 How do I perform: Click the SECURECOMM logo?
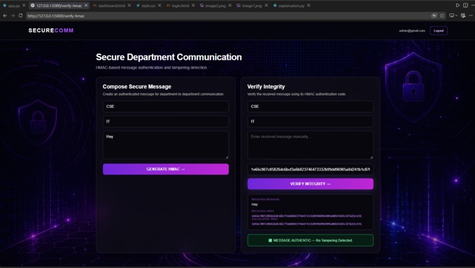click(x=51, y=31)
